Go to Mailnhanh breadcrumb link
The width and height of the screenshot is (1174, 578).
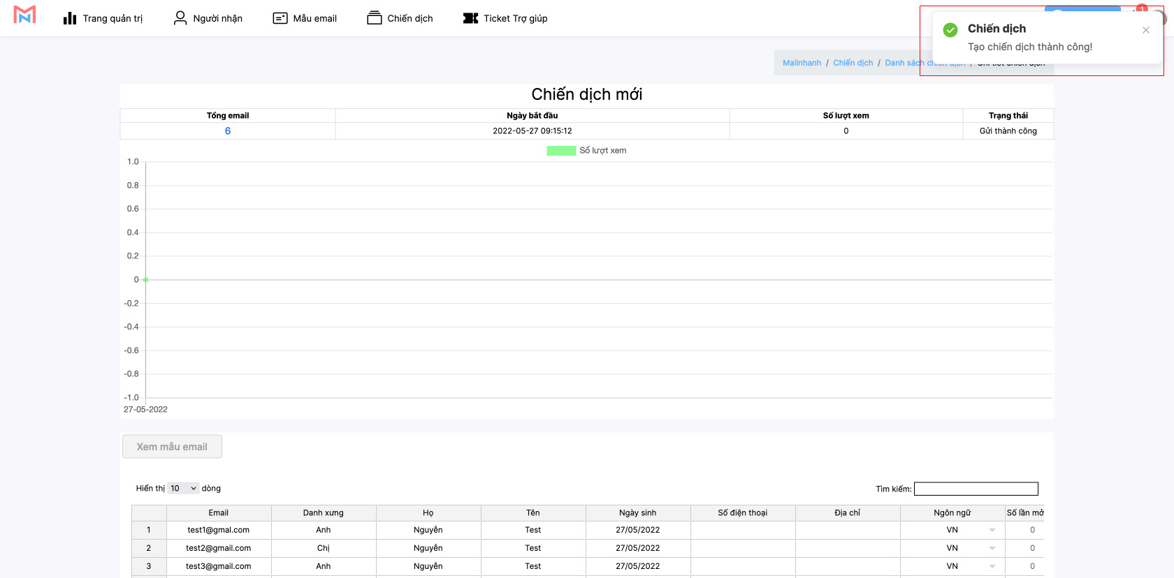click(x=802, y=63)
